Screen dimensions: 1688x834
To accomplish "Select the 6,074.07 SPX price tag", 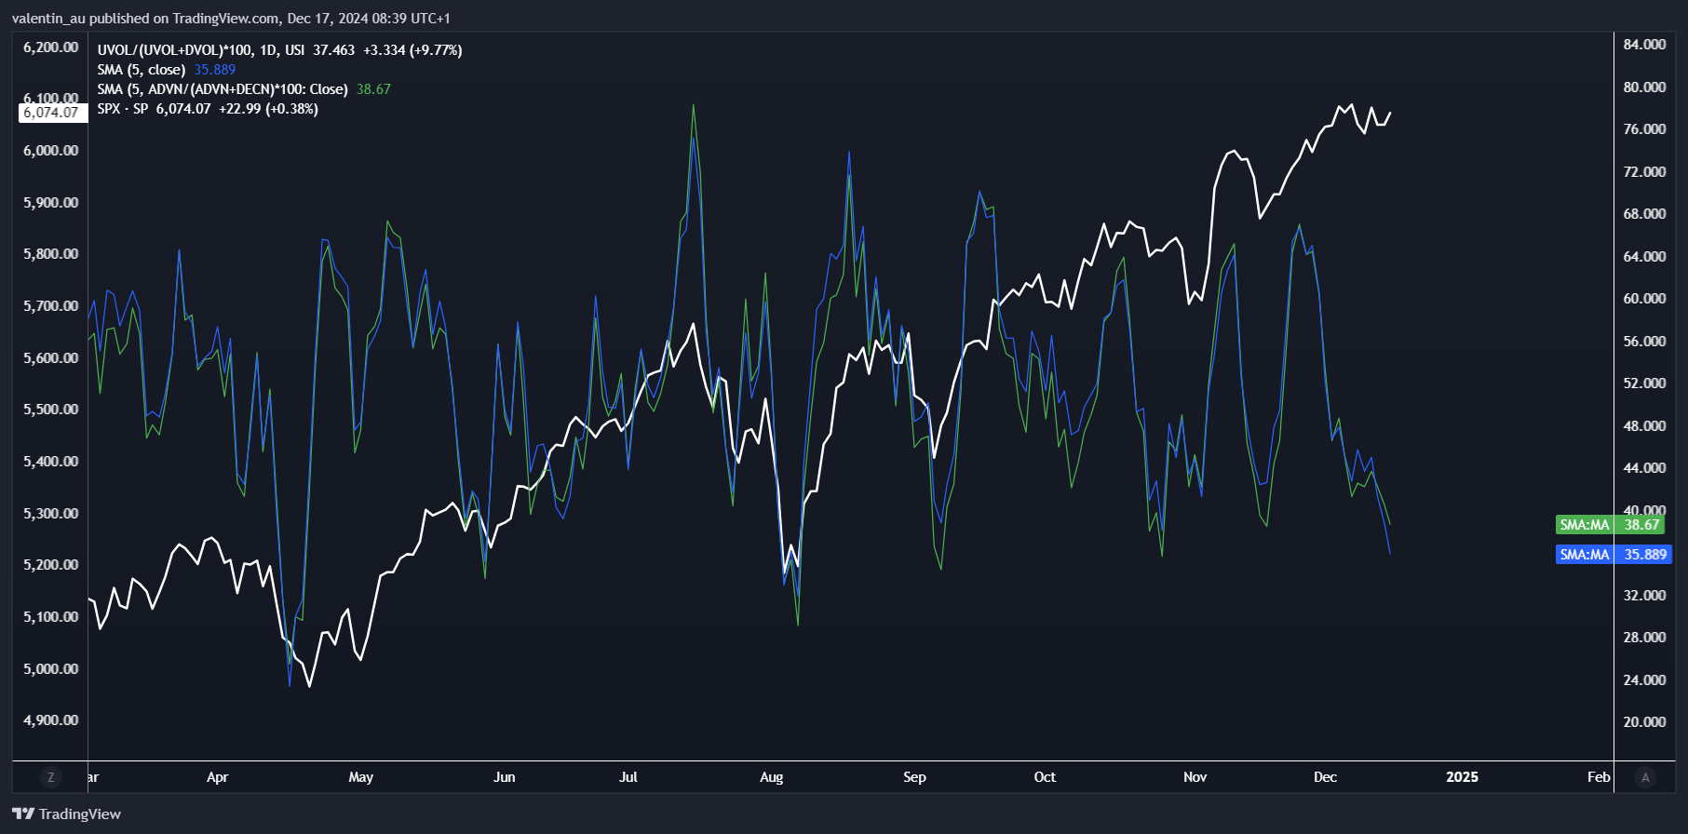I will (x=52, y=113).
